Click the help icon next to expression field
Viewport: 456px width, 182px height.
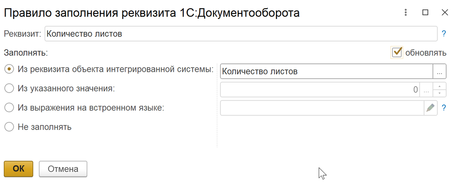click(443, 108)
